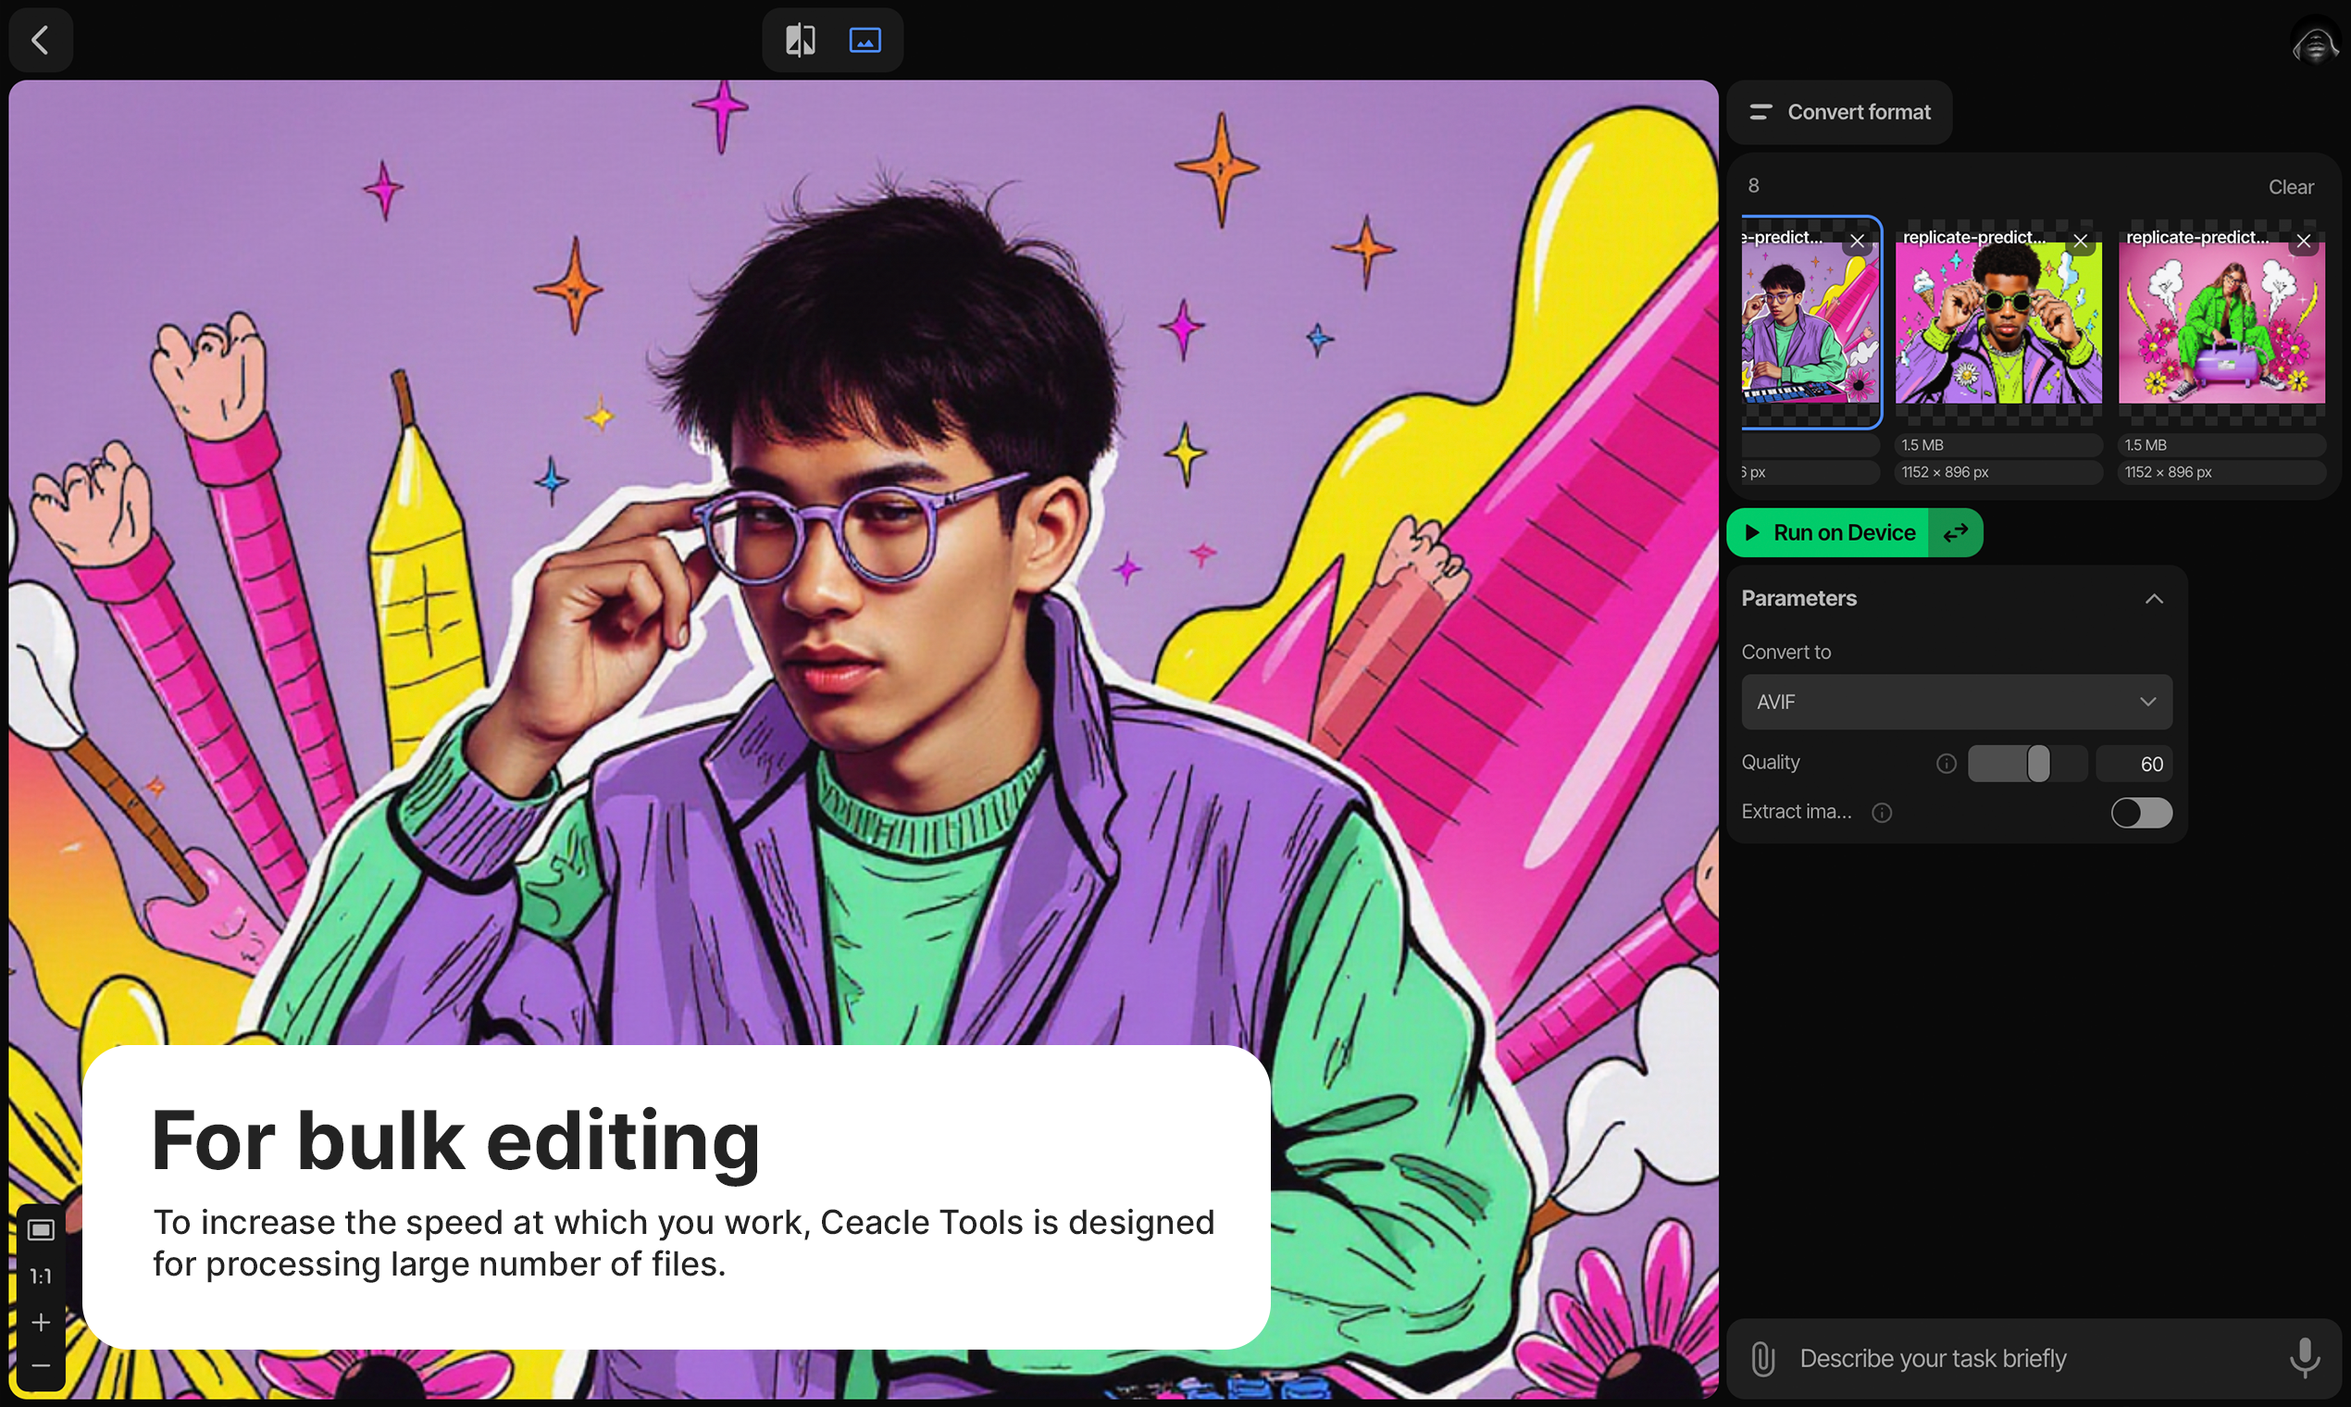The image size is (2351, 1407).
Task: Clear all uploaded images
Action: [2289, 187]
